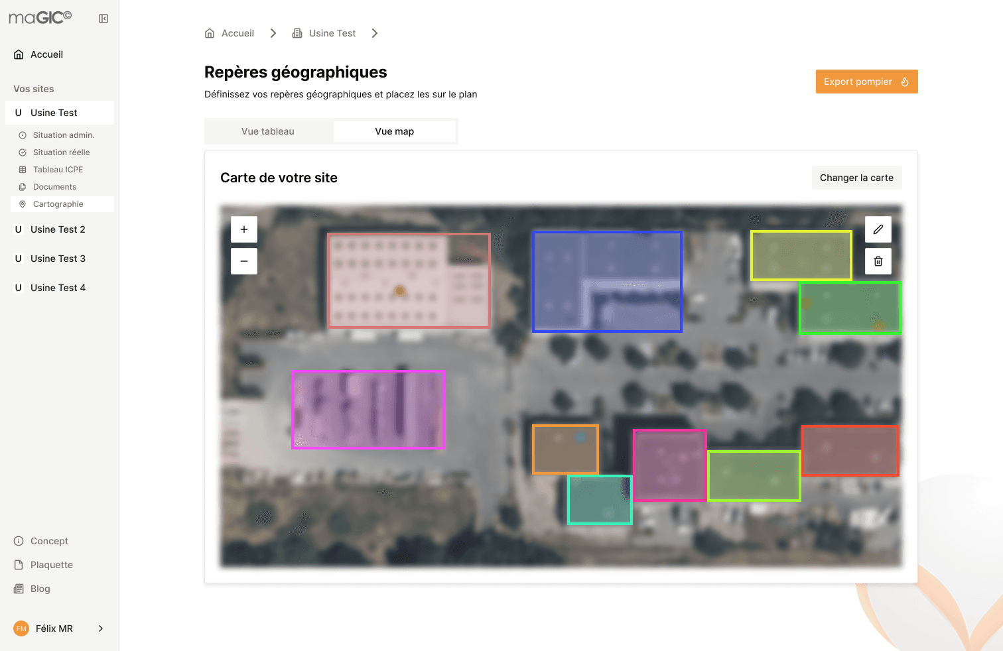Expand the Félix MR account menu
Image resolution: width=1003 pixels, height=651 pixels.
(100, 628)
